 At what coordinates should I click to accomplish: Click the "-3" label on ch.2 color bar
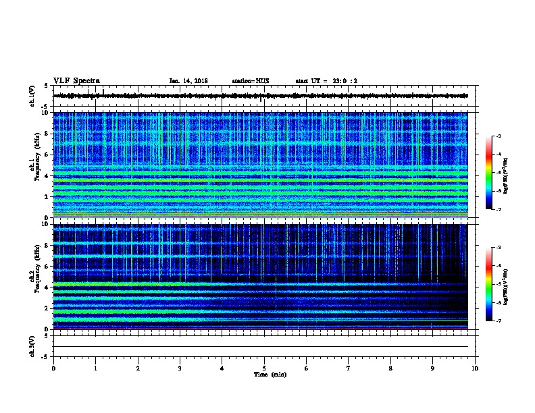coord(498,248)
